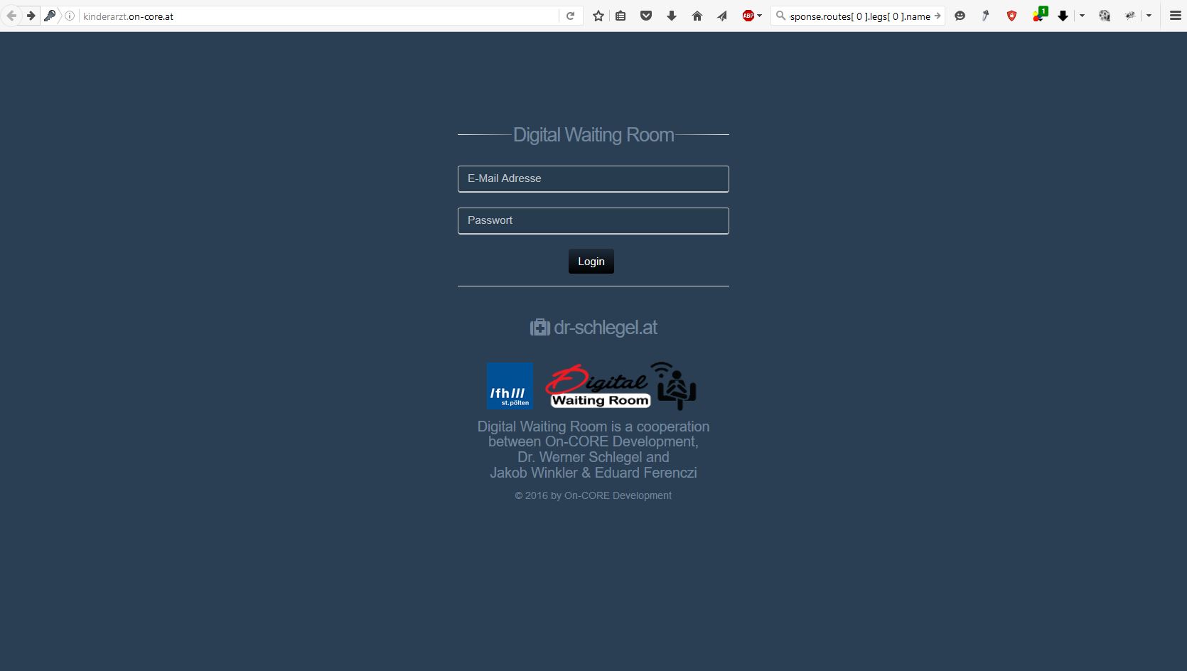This screenshot has height=671, width=1187.
Task: Go to the browser home page icon
Action: tap(697, 16)
